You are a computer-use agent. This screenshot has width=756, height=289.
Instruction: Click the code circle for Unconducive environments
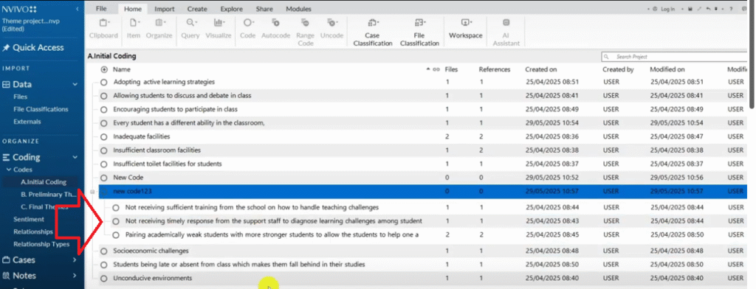click(x=103, y=279)
